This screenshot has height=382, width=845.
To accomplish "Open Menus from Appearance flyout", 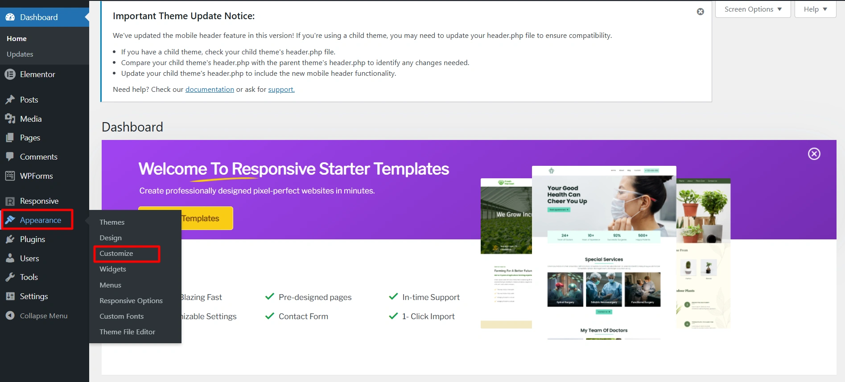I will click(x=111, y=285).
